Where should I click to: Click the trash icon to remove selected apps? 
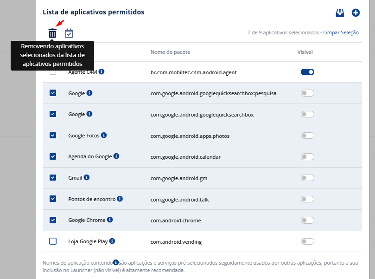click(x=52, y=33)
